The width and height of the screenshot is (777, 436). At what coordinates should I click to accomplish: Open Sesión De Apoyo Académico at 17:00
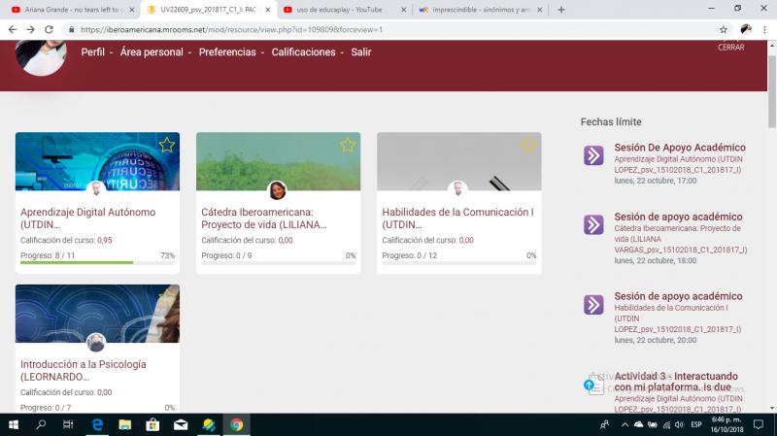(x=680, y=148)
